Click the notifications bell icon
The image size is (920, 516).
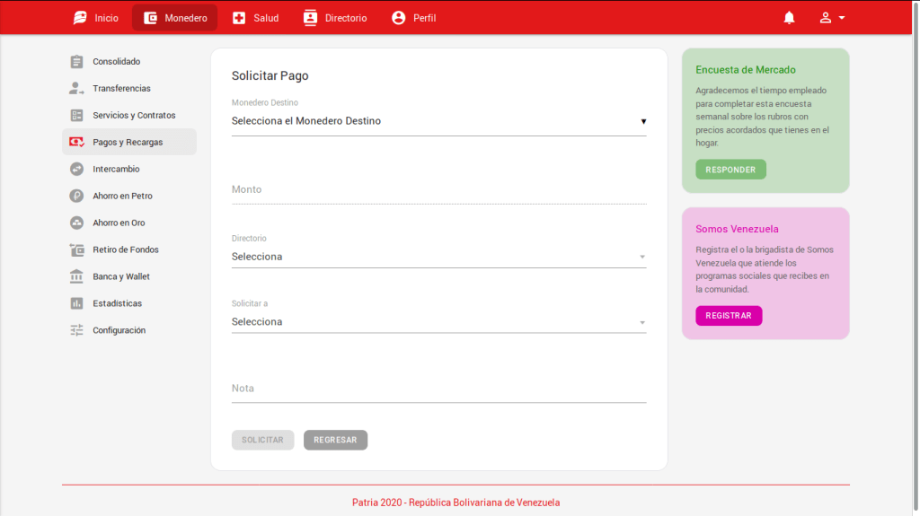pos(789,18)
